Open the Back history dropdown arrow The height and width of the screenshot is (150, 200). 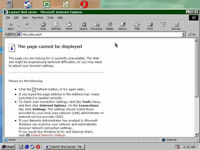click(19, 26)
